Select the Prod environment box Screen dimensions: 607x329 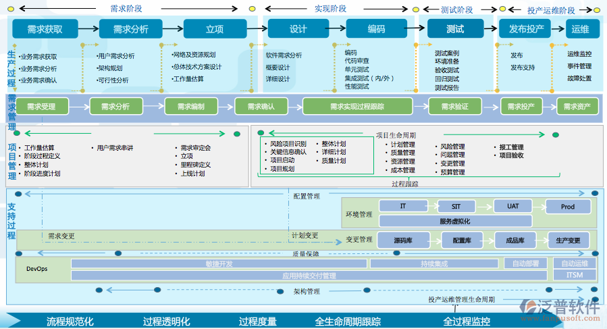[566, 206]
